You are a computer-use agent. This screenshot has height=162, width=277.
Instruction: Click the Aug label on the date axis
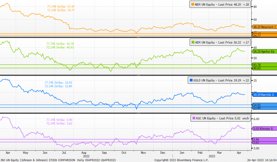click(84, 153)
